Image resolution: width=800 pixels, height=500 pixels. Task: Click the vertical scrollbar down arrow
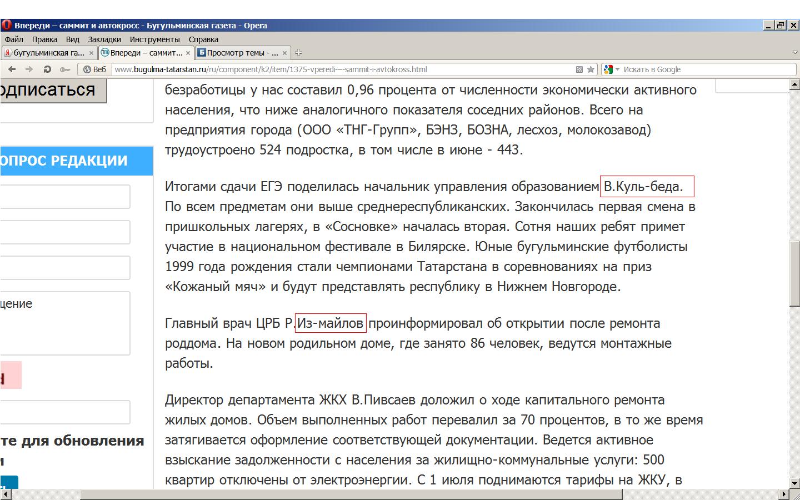[x=794, y=484]
